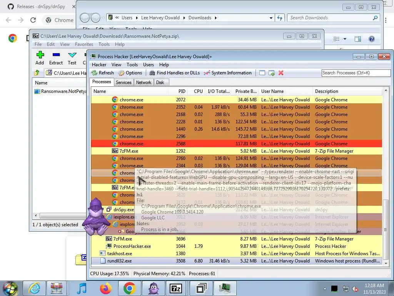Open Firefox from taskbar
The height and width of the screenshot is (296, 394).
[x=105, y=288]
